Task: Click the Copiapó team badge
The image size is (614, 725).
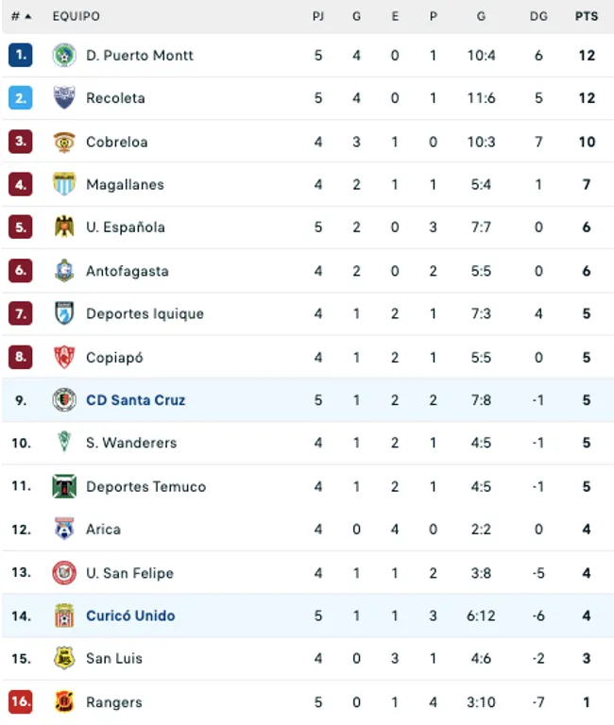Action: click(x=64, y=357)
